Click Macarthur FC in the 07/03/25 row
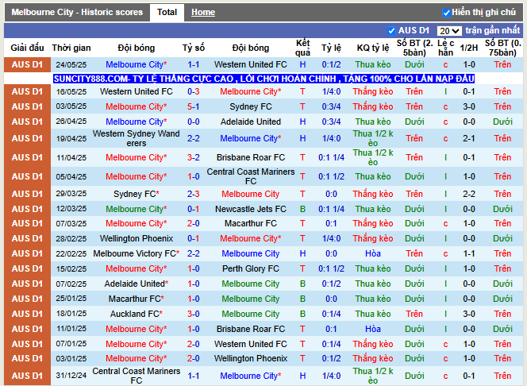 pyautogui.click(x=250, y=223)
